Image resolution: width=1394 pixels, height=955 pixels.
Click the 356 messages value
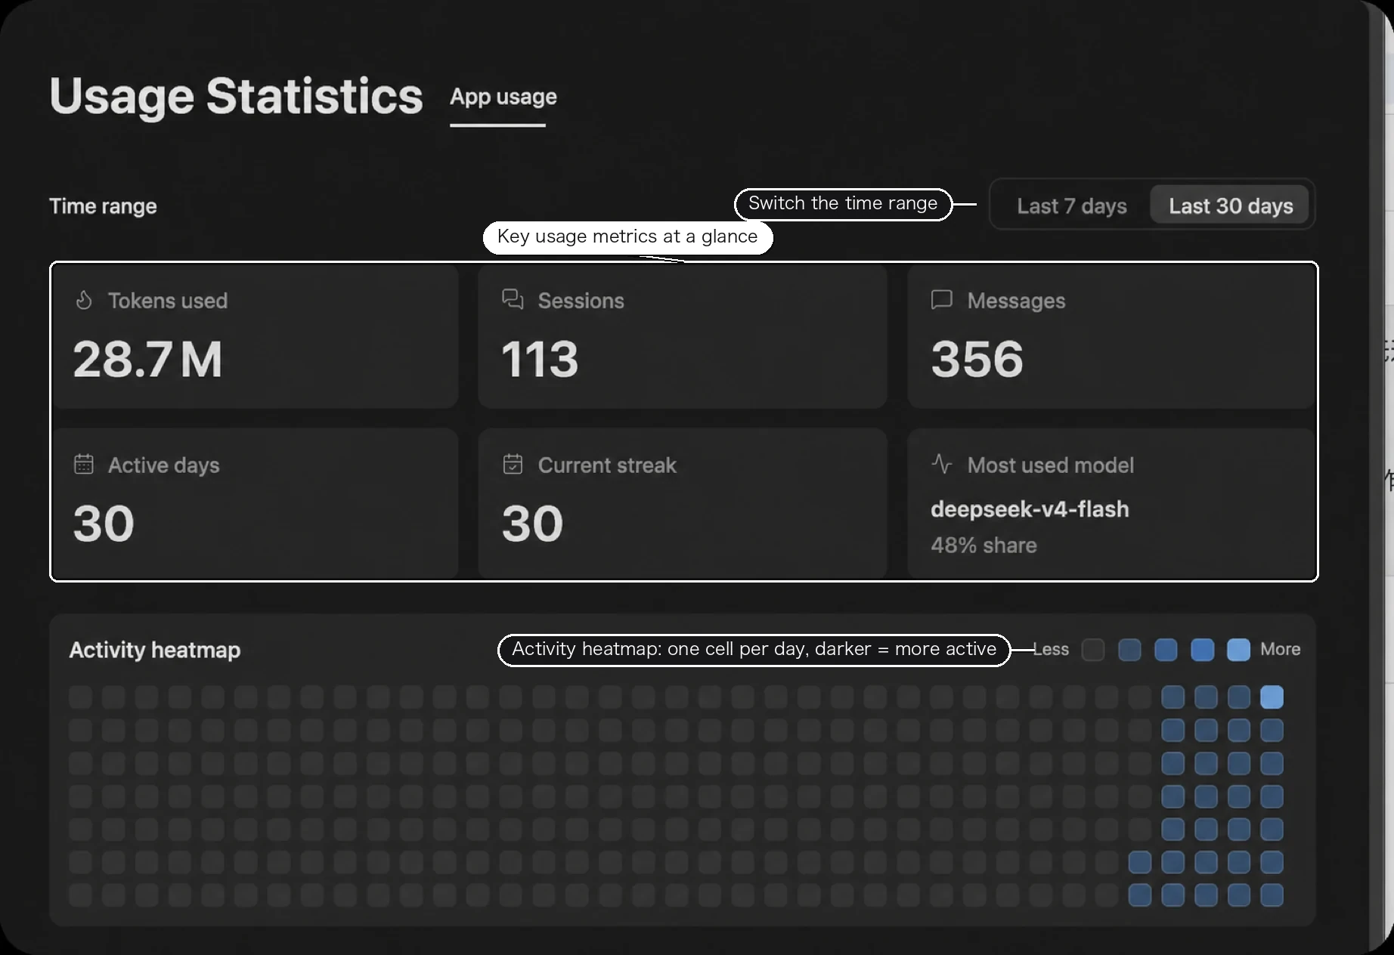977,359
